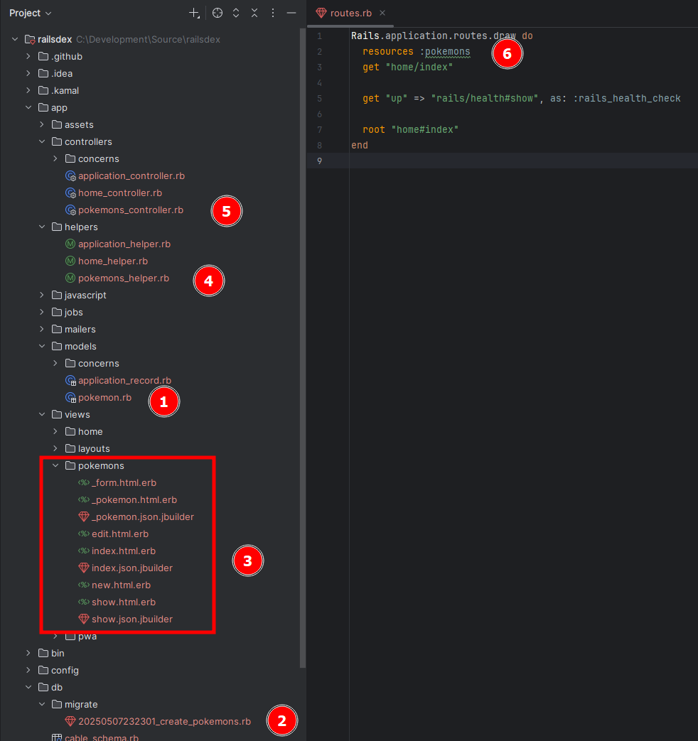Screen dimensions: 698x741
Task: Open the Project panel options three-dot menu
Action: tap(272, 13)
